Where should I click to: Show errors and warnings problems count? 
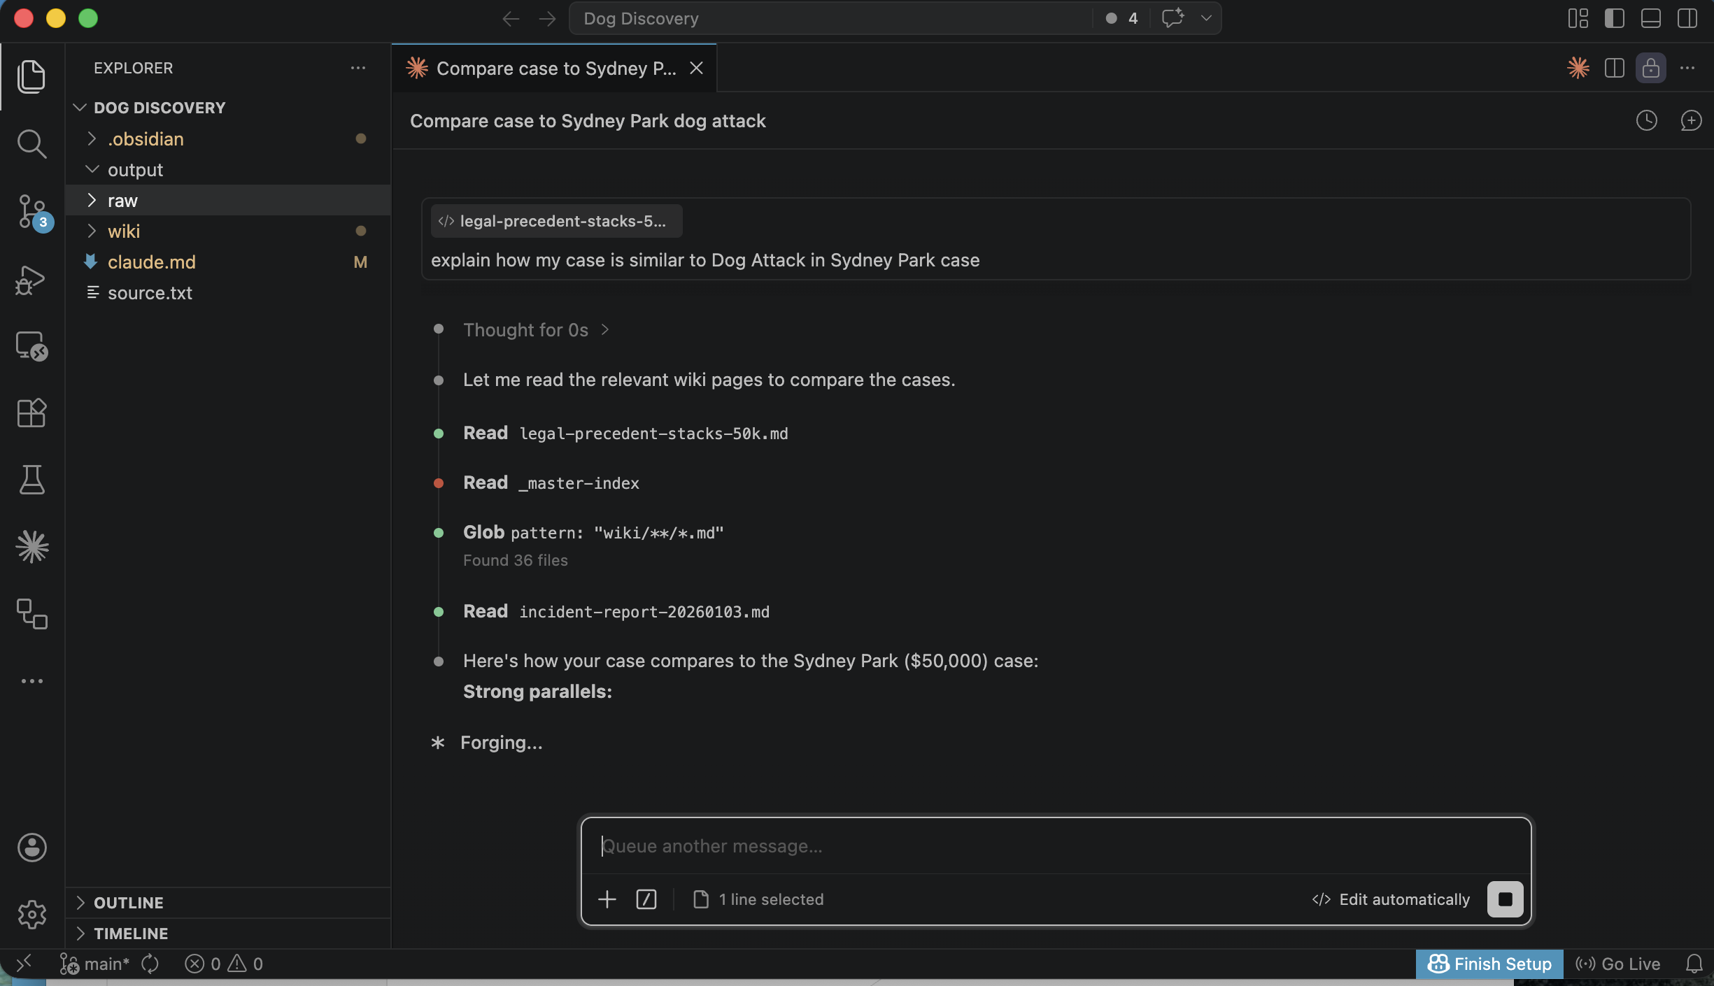224,964
